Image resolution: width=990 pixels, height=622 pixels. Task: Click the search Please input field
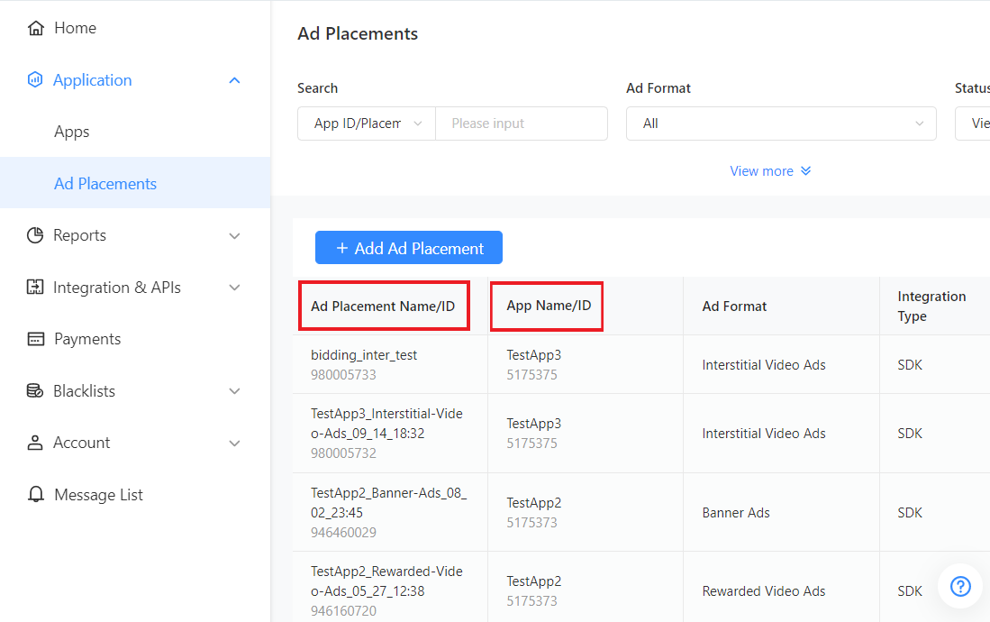pos(521,123)
